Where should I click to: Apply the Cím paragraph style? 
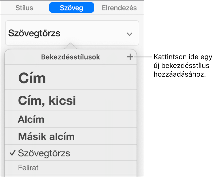tap(71, 77)
